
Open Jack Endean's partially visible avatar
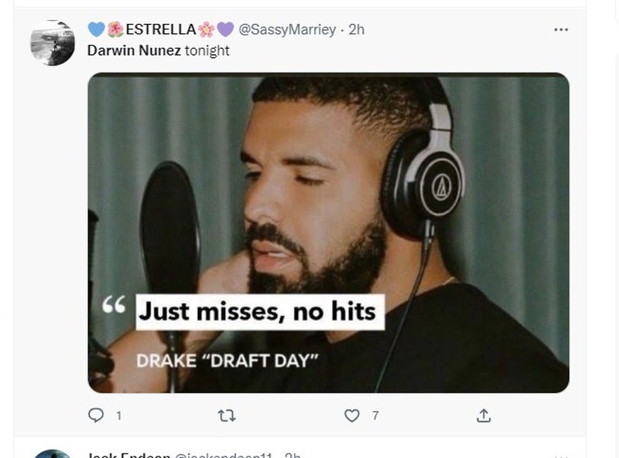(53, 454)
